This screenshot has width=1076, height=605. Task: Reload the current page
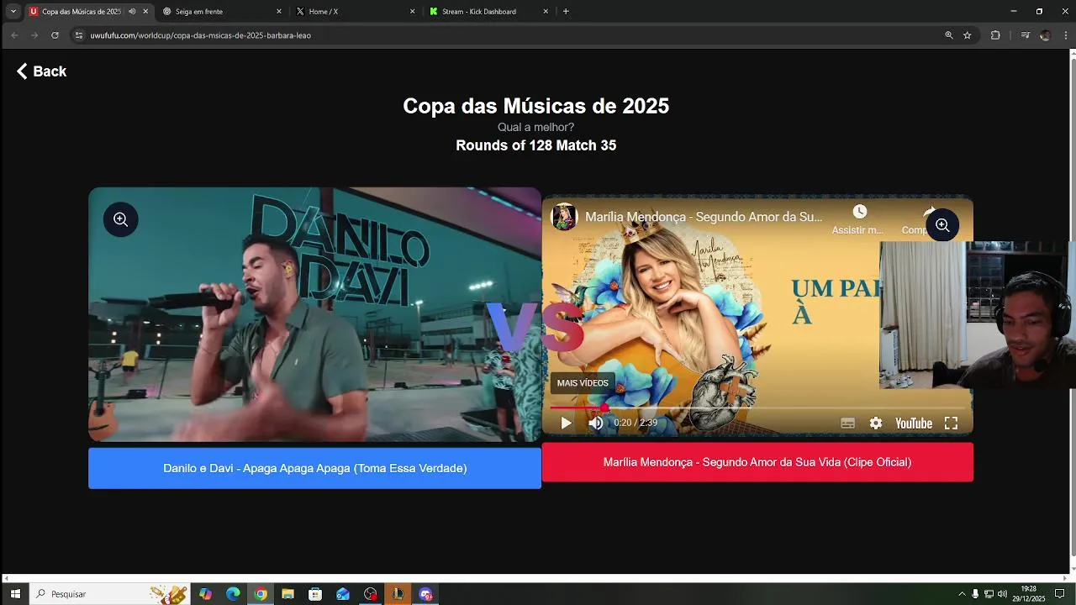pos(55,35)
